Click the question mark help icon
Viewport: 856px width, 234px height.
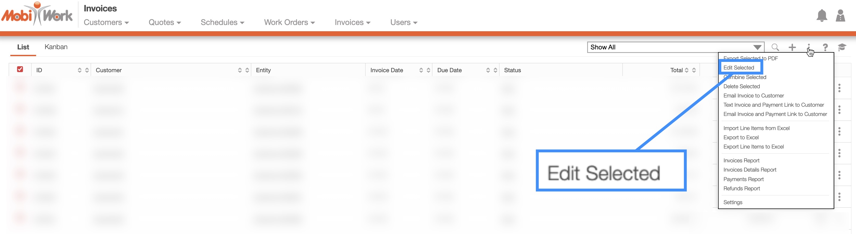(x=825, y=47)
